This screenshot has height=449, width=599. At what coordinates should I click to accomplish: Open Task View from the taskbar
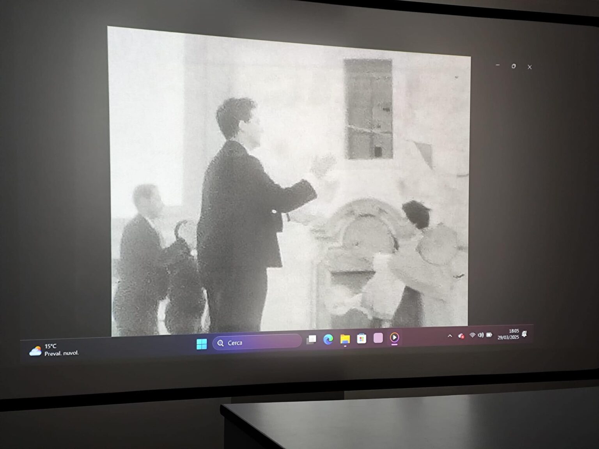(x=311, y=339)
